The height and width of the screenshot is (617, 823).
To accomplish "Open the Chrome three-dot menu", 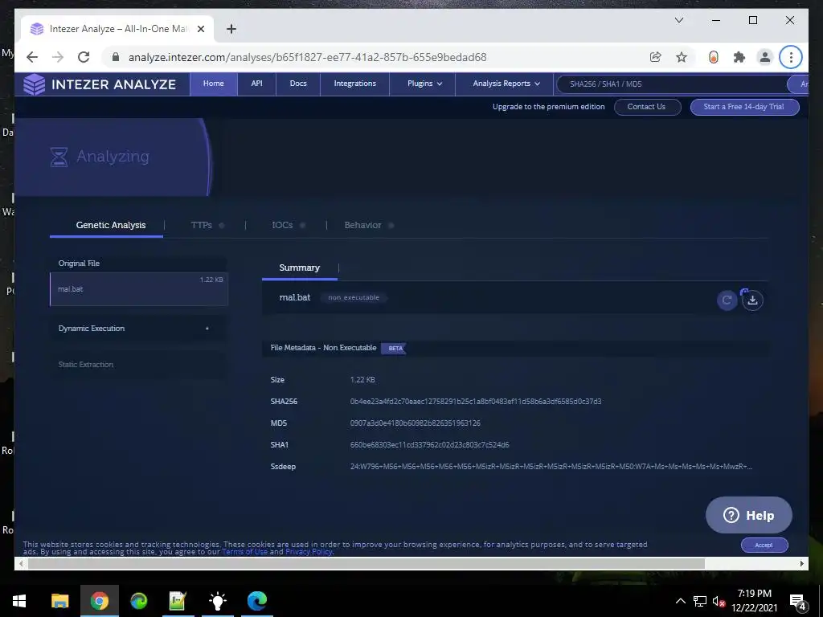I will [x=791, y=57].
